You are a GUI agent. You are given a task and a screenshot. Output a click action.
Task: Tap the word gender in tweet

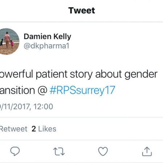click(x=141, y=75)
